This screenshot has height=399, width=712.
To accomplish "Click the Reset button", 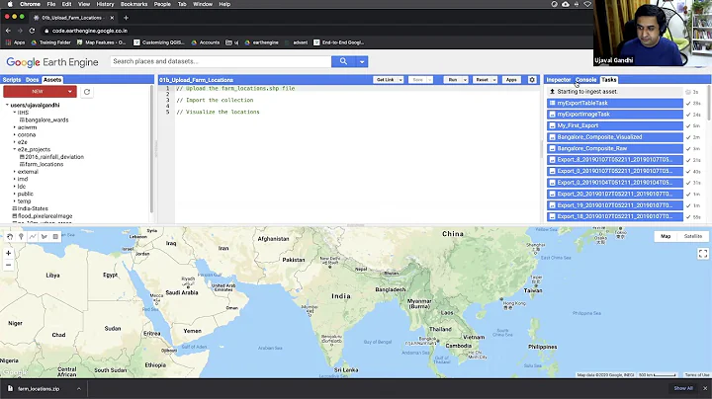I will (x=483, y=80).
